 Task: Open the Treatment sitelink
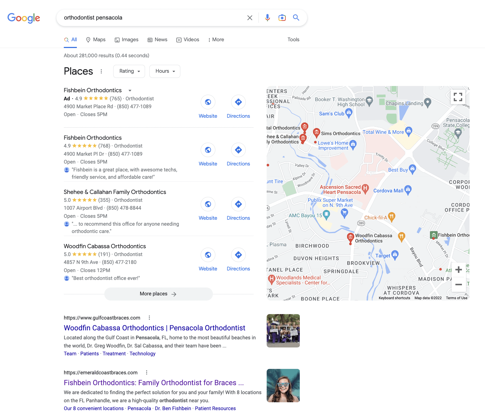[x=114, y=354]
